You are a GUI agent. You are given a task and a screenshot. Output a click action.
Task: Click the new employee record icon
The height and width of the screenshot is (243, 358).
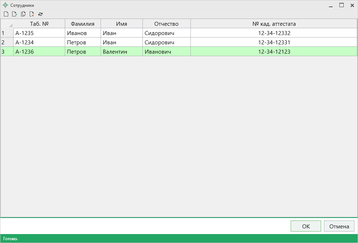click(6, 14)
